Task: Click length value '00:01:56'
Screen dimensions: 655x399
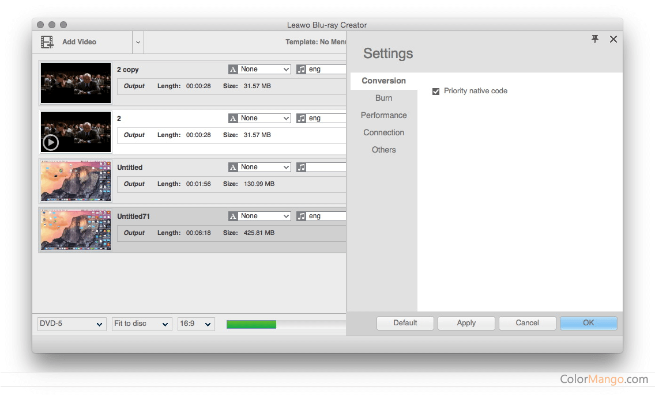Action: click(x=198, y=184)
